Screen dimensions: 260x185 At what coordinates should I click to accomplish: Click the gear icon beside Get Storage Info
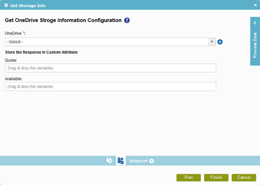[x=6, y=5]
